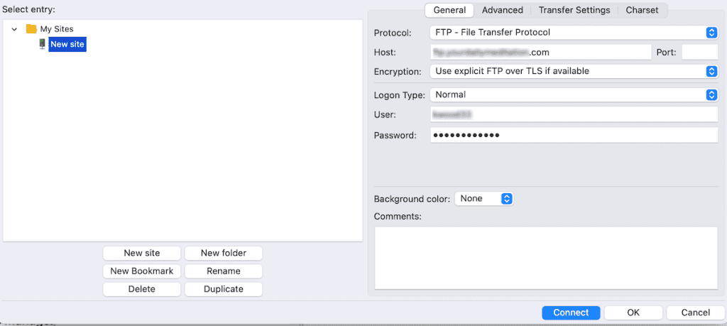
Task: Click the New Bookmark button
Action: [x=142, y=271]
